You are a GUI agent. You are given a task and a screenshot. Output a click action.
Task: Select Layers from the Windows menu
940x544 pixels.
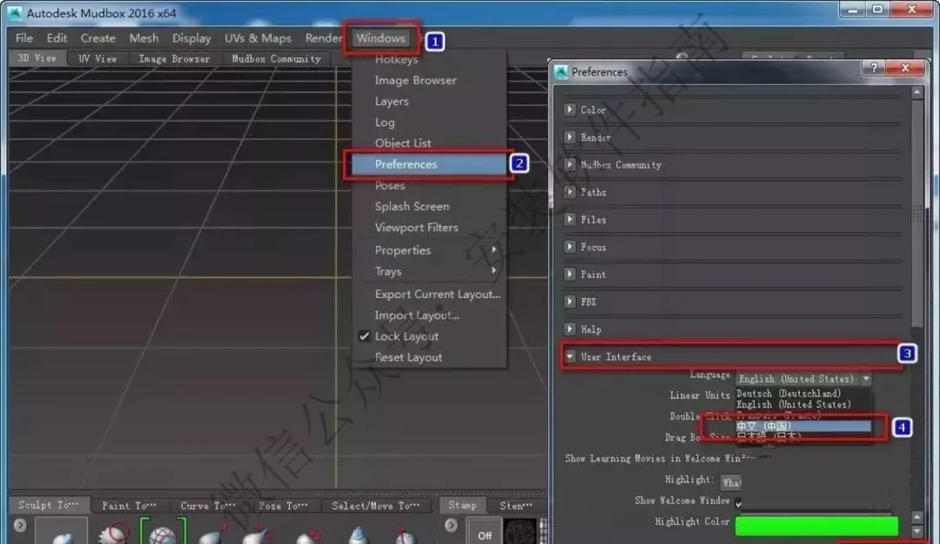[x=392, y=101]
